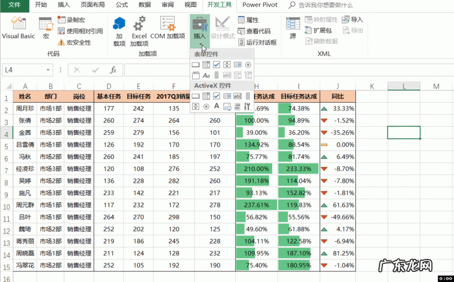
Task: Select column header L
Action: click(x=404, y=86)
